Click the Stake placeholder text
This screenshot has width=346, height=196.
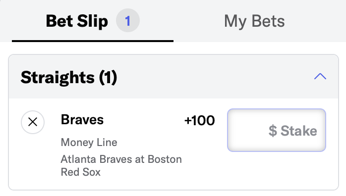[299, 131]
